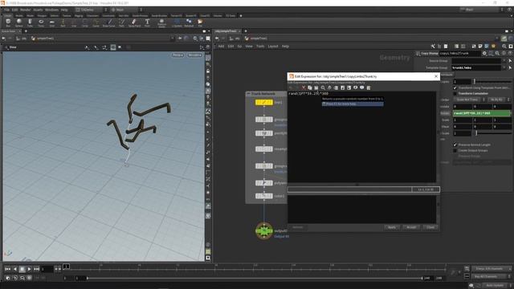Select the Platonic Solids shelf tool
This screenshot has width=514, height=289.
tap(161, 22)
